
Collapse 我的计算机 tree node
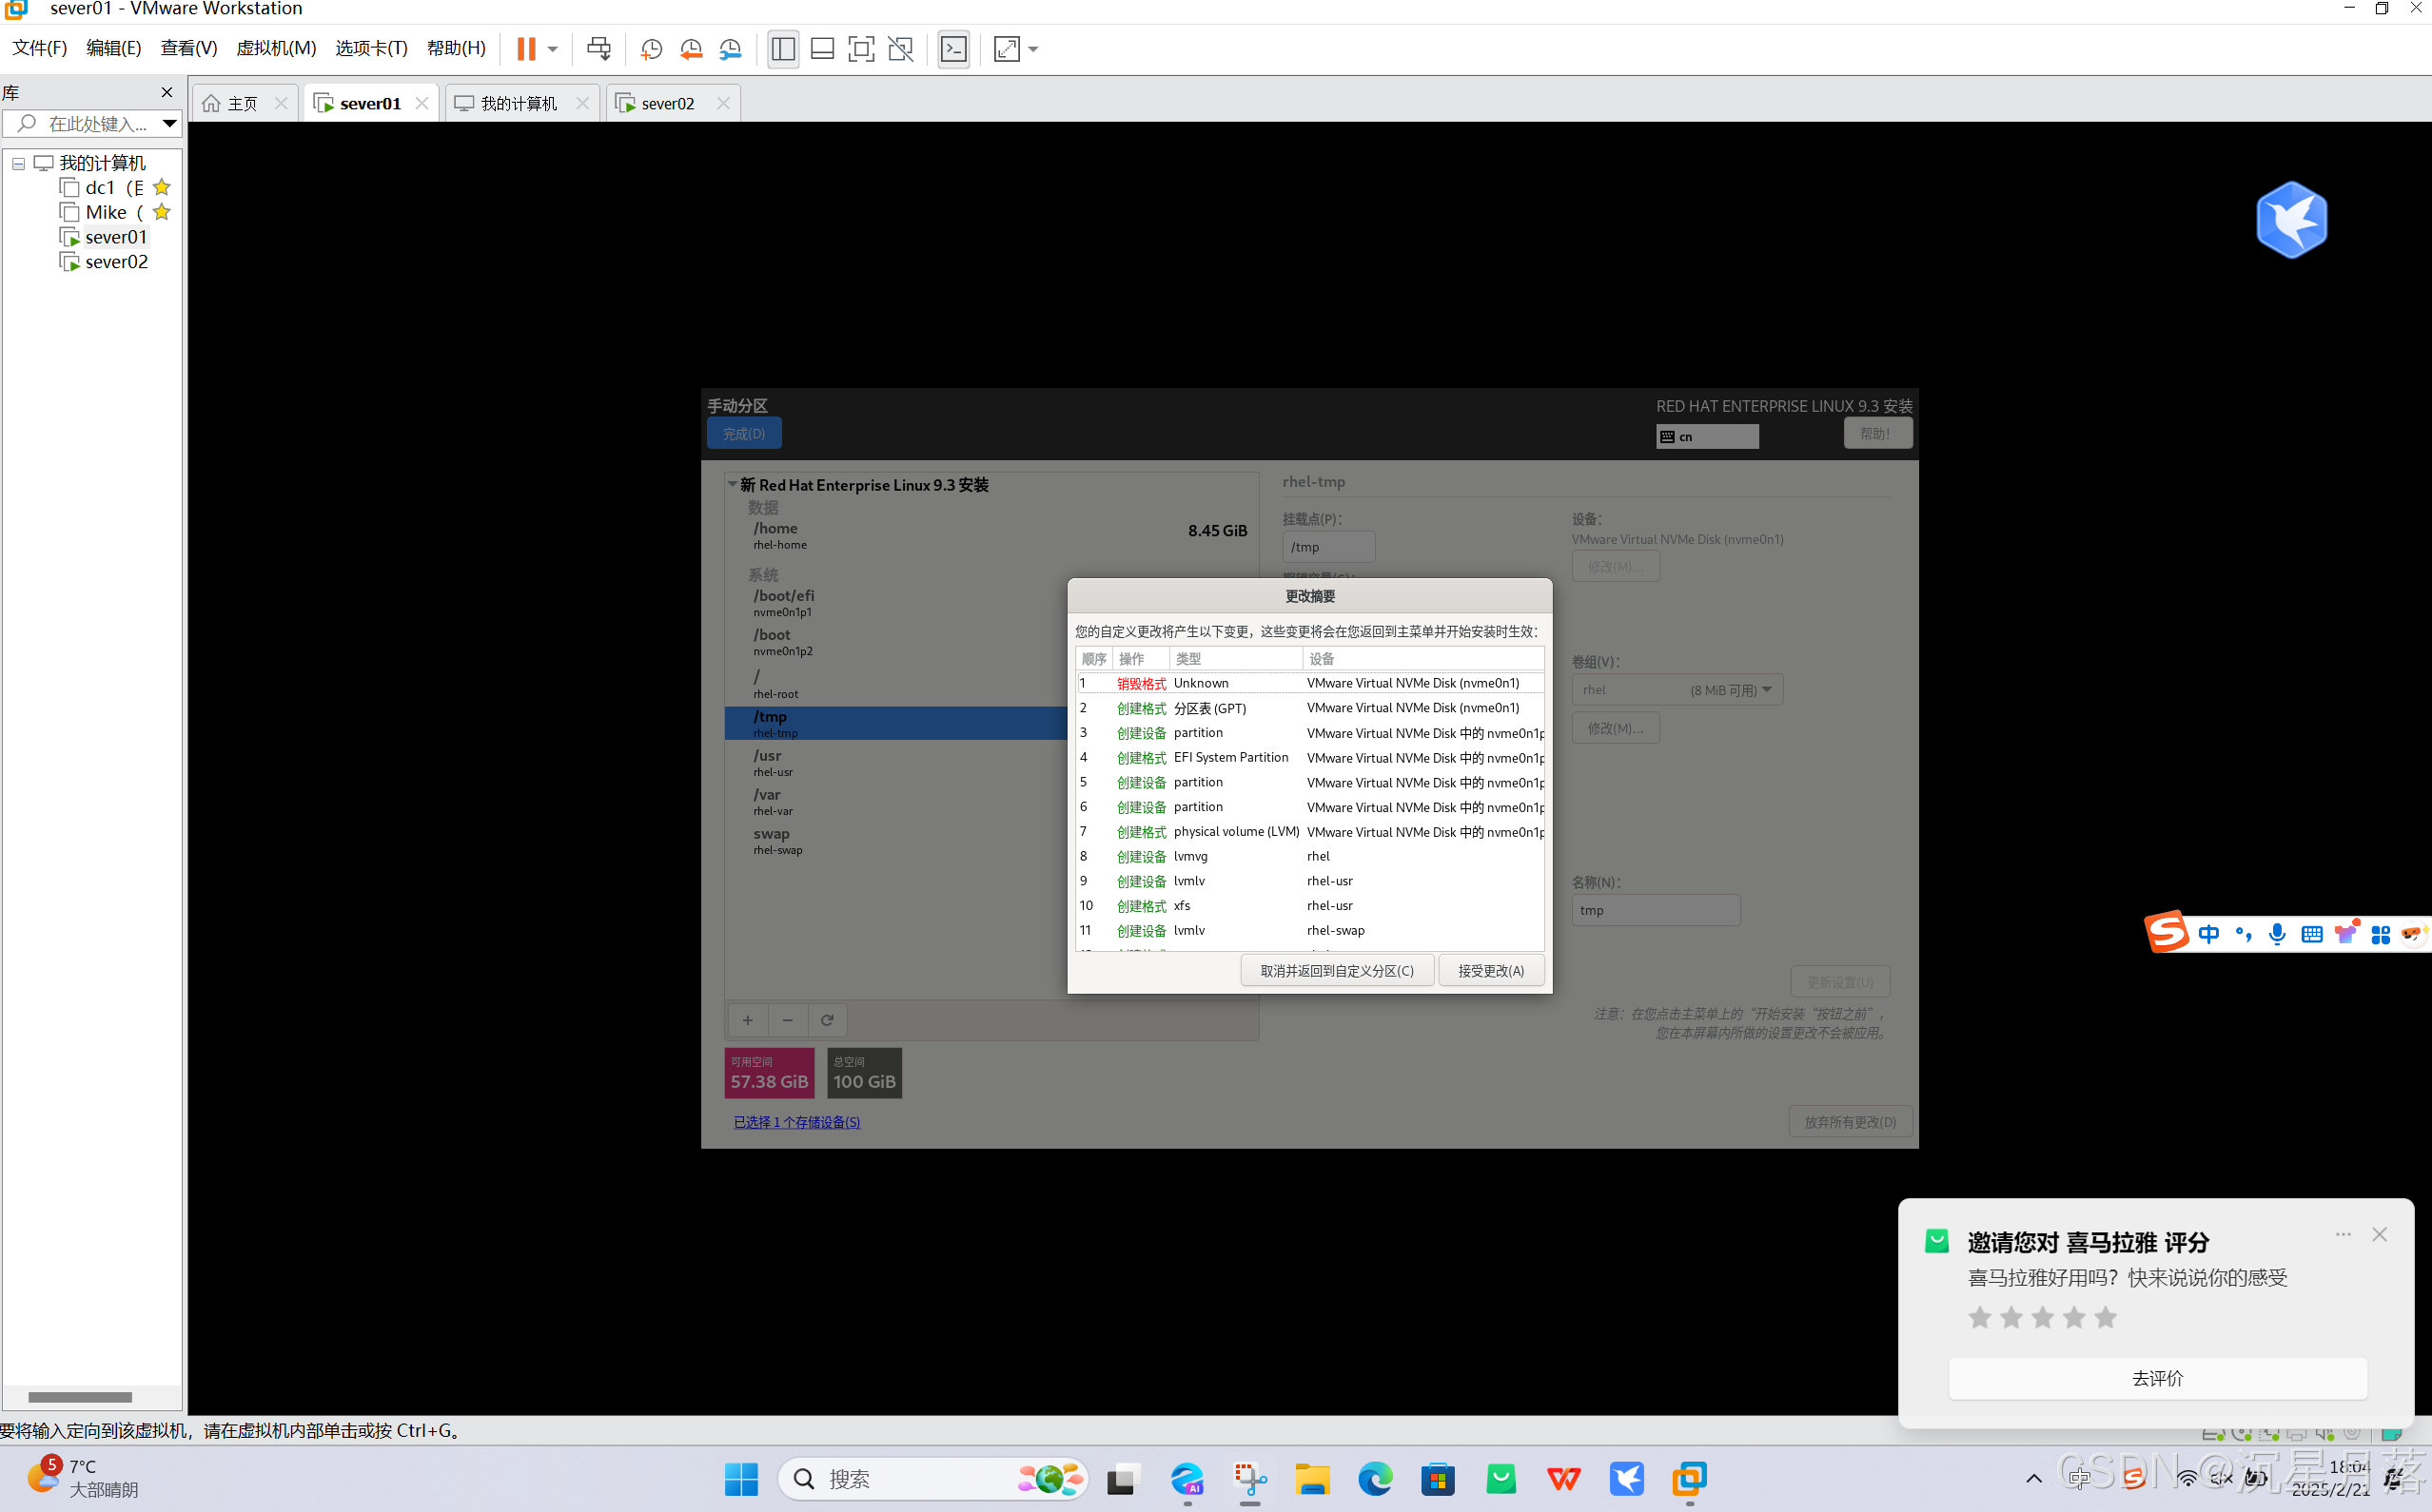[18, 163]
